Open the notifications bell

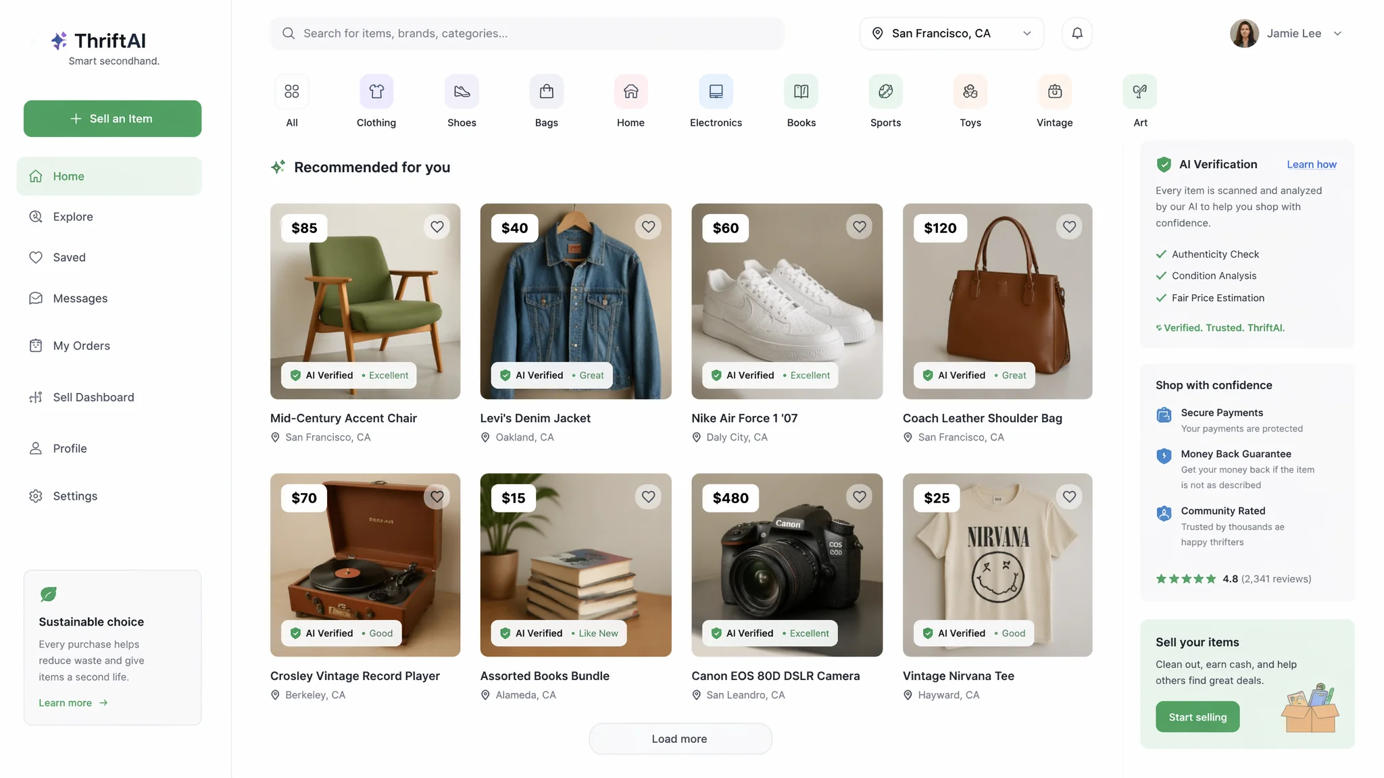coord(1077,33)
